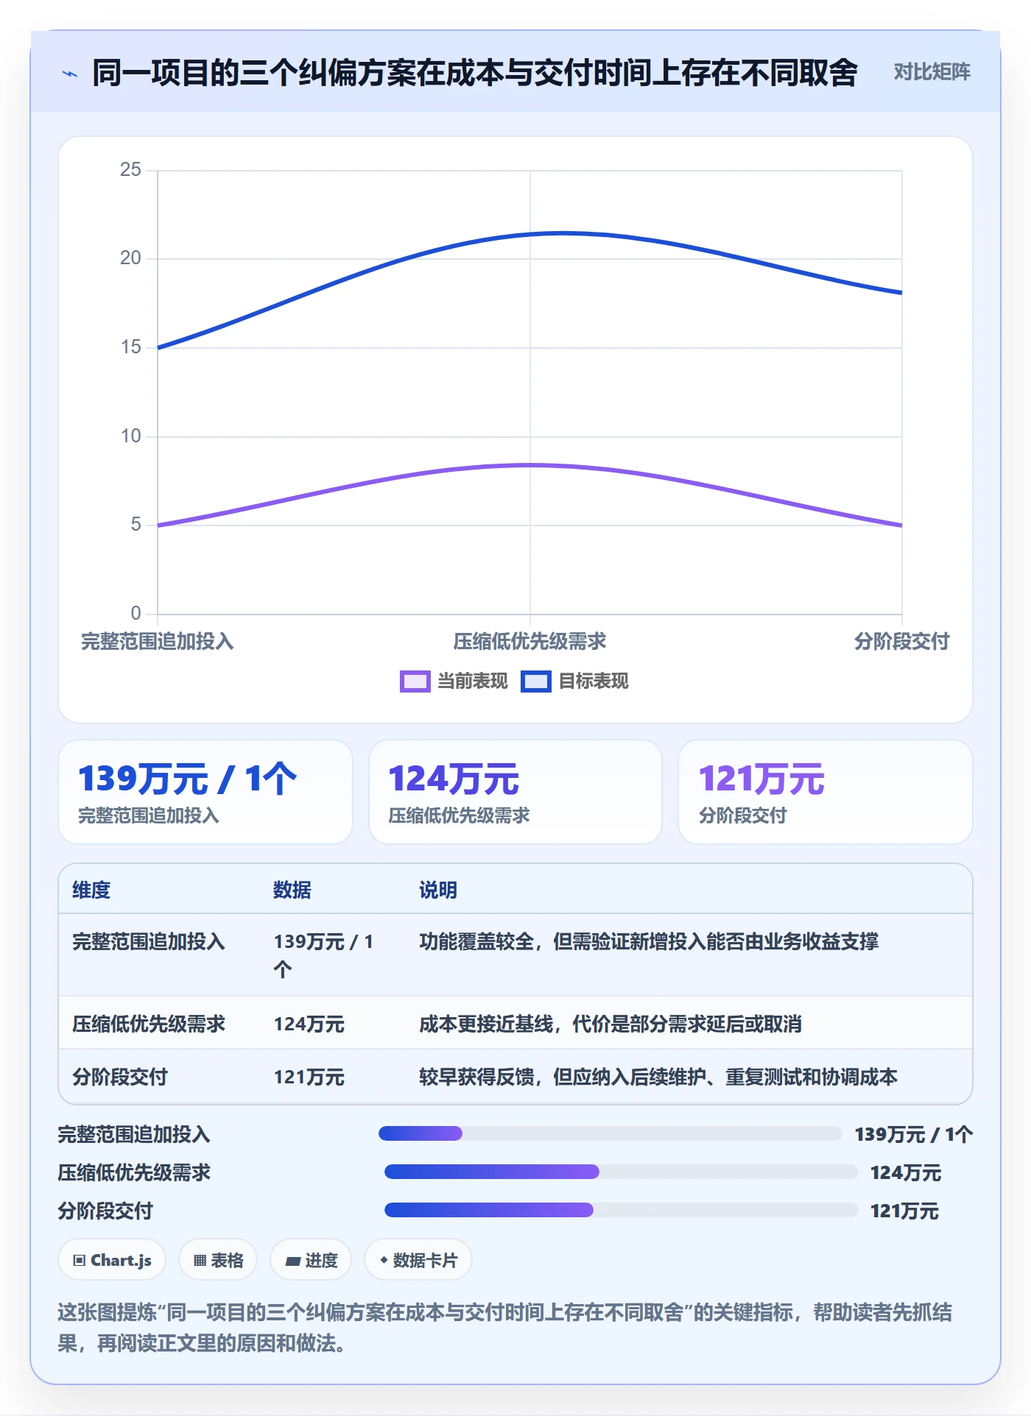Click the 124万元 value beside progress bar

pos(906,1172)
